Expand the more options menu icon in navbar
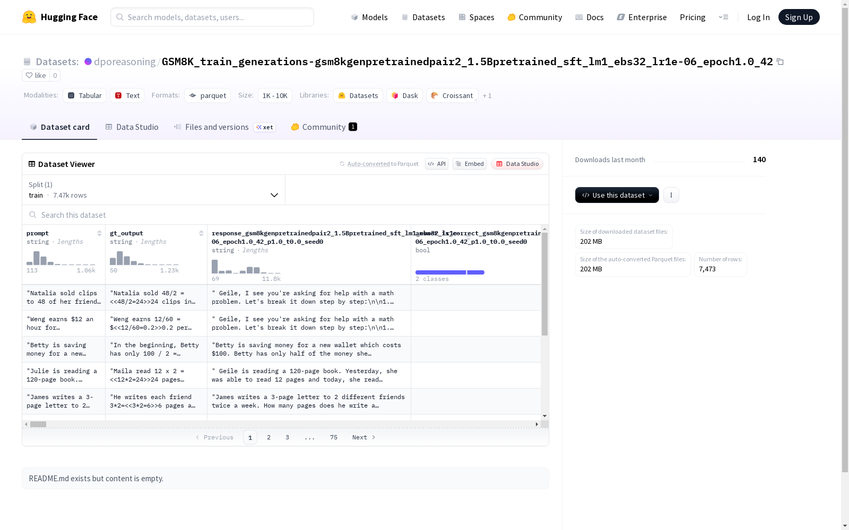The height and width of the screenshot is (530, 849). 723,17
